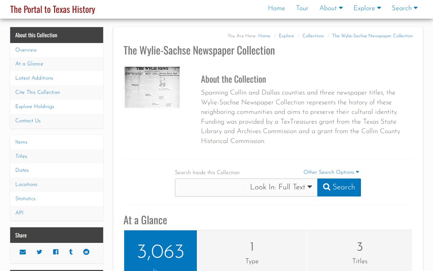Click The Portal to Texas History logo
The width and height of the screenshot is (433, 271).
click(x=52, y=9)
